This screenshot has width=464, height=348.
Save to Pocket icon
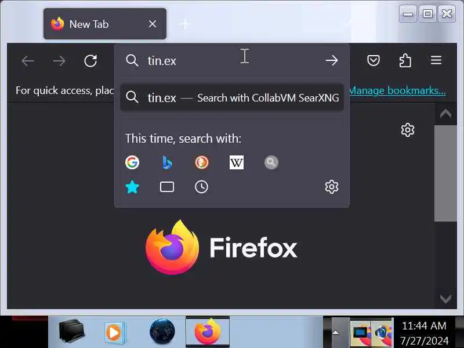click(x=374, y=61)
